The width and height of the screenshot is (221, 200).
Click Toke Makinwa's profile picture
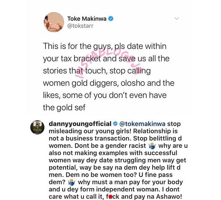pyautogui.click(x=54, y=22)
